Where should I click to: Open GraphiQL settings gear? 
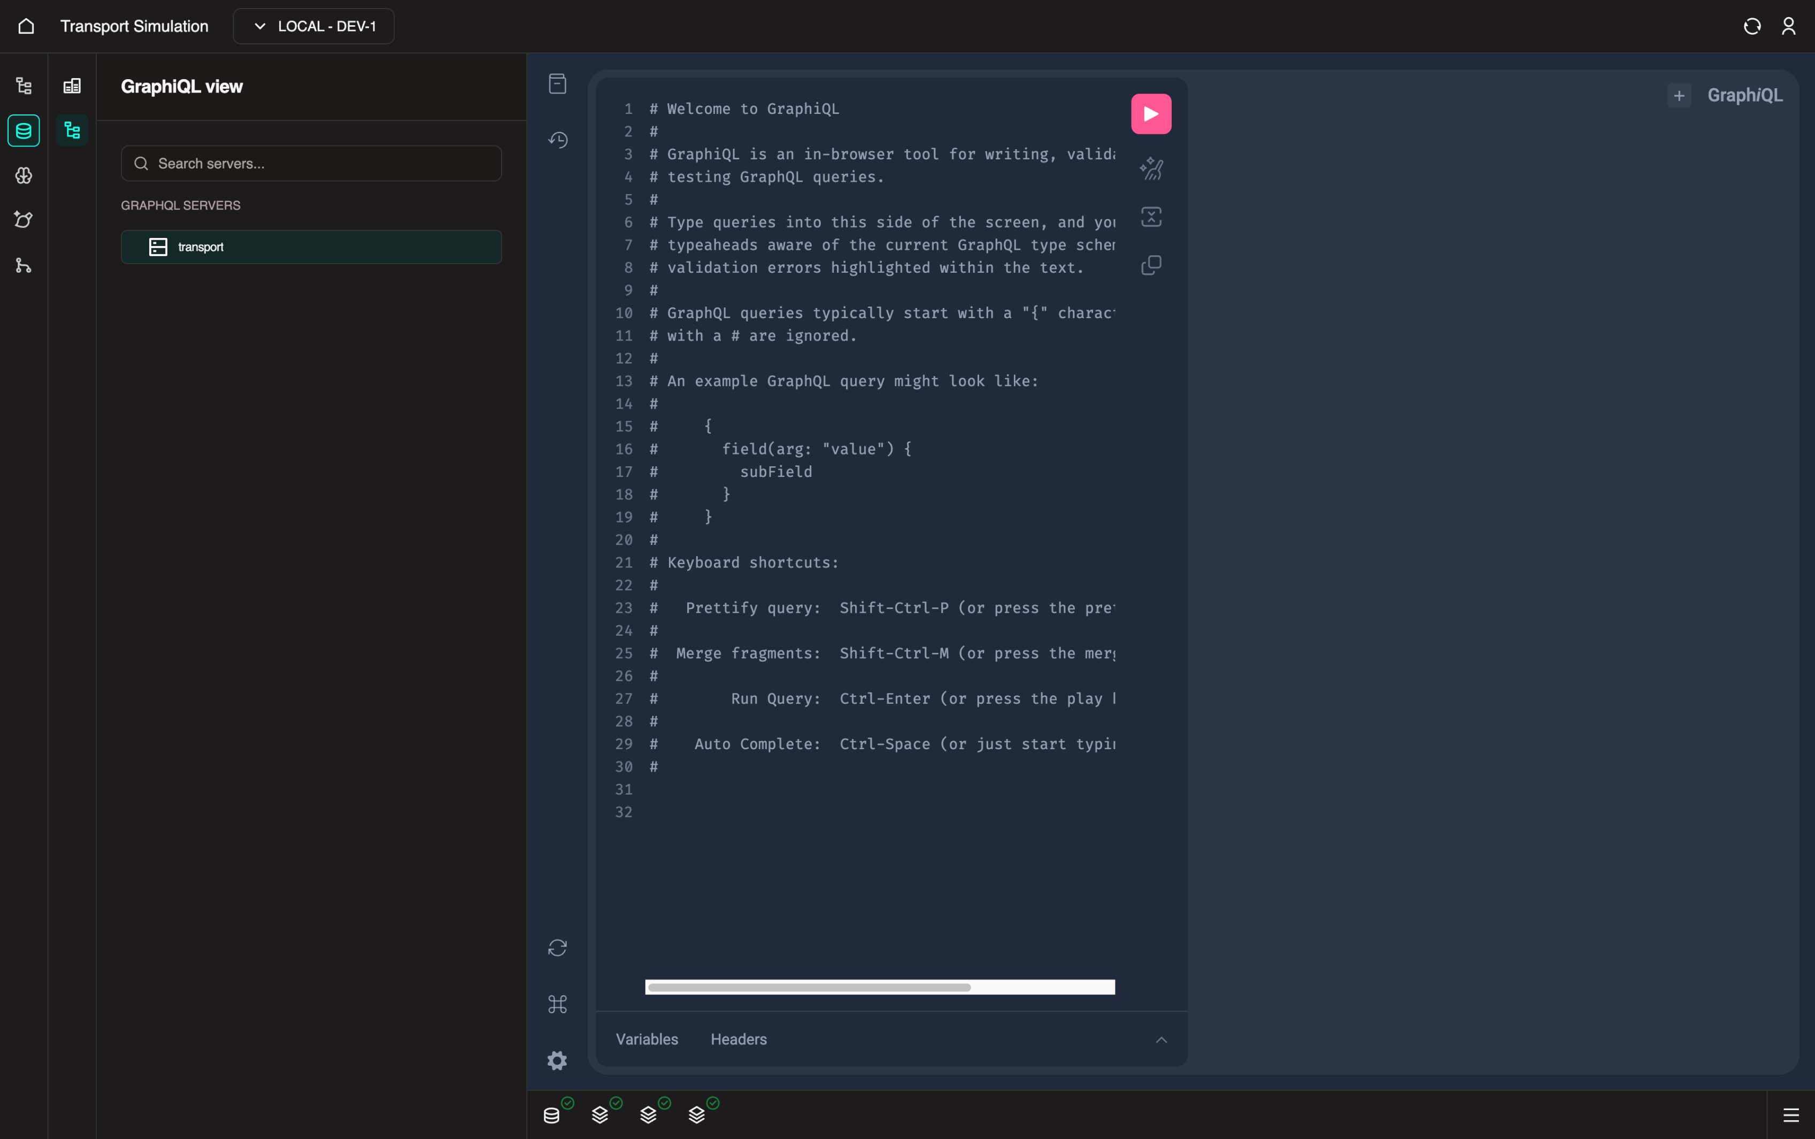557,1060
